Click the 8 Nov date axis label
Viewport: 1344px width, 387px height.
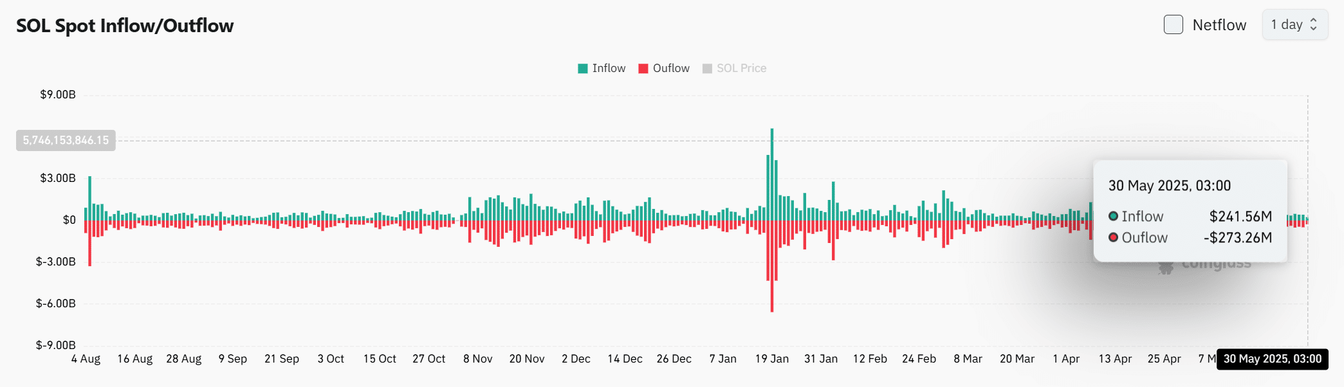point(478,359)
